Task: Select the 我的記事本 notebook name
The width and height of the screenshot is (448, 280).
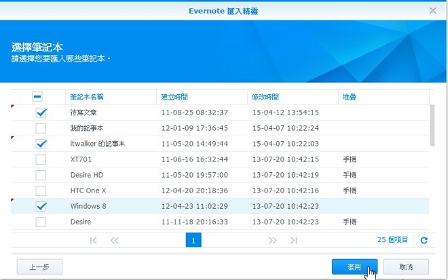Action: 87,128
